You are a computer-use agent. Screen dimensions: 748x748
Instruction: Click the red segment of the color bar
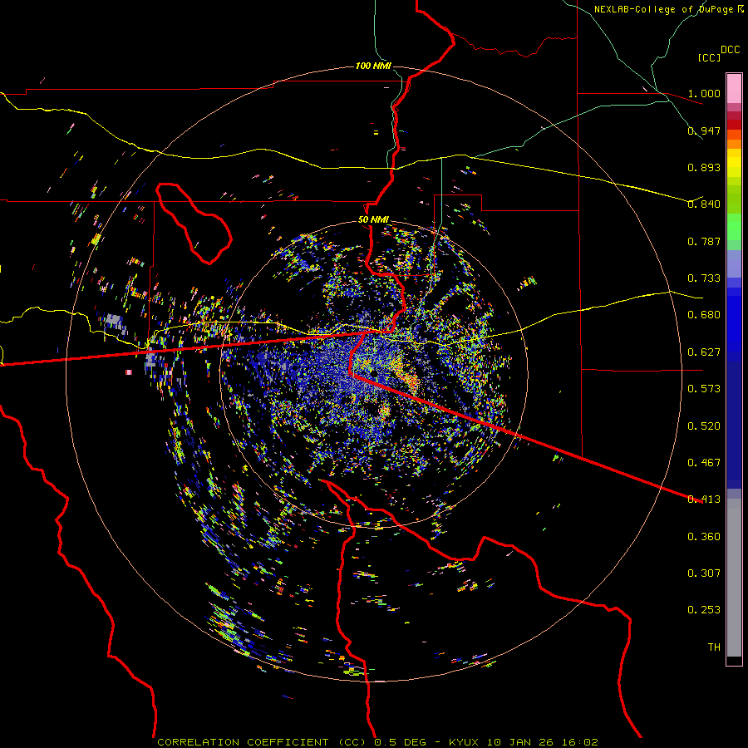pyautogui.click(x=734, y=125)
